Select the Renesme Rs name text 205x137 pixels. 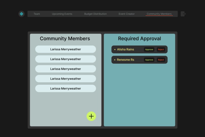point(125,60)
